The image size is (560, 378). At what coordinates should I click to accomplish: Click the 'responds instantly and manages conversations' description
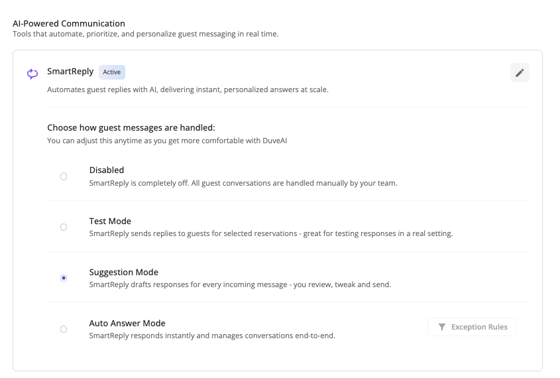212,336
